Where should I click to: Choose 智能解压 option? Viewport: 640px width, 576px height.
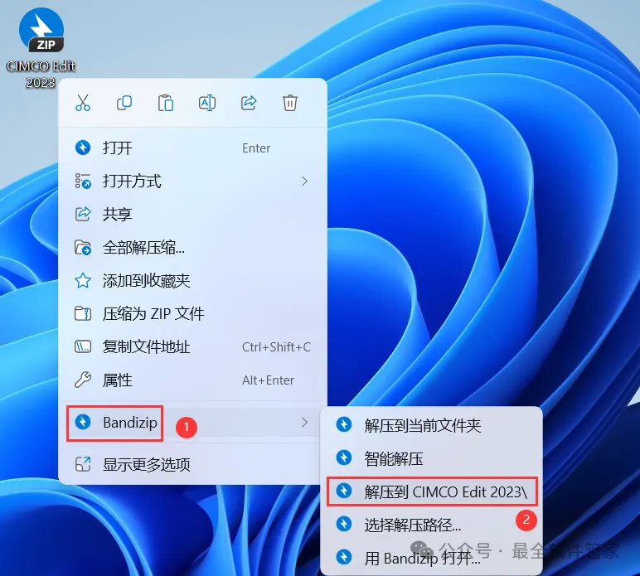[x=431, y=458]
